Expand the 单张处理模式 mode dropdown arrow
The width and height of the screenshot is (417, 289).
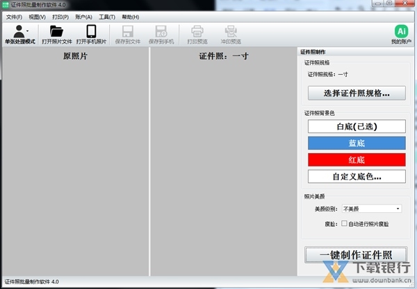[28, 31]
